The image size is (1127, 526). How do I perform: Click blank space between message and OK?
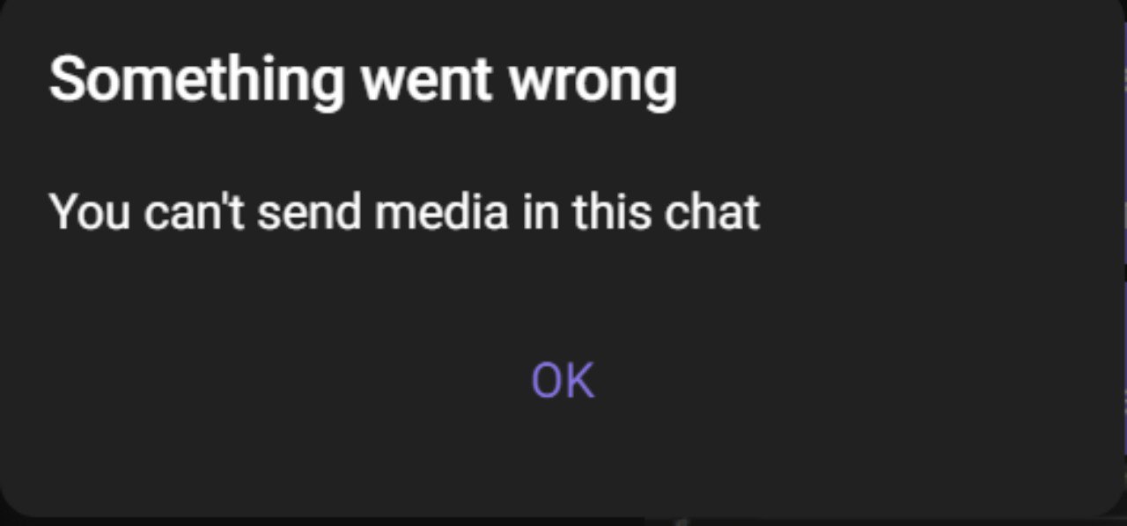pos(563,295)
